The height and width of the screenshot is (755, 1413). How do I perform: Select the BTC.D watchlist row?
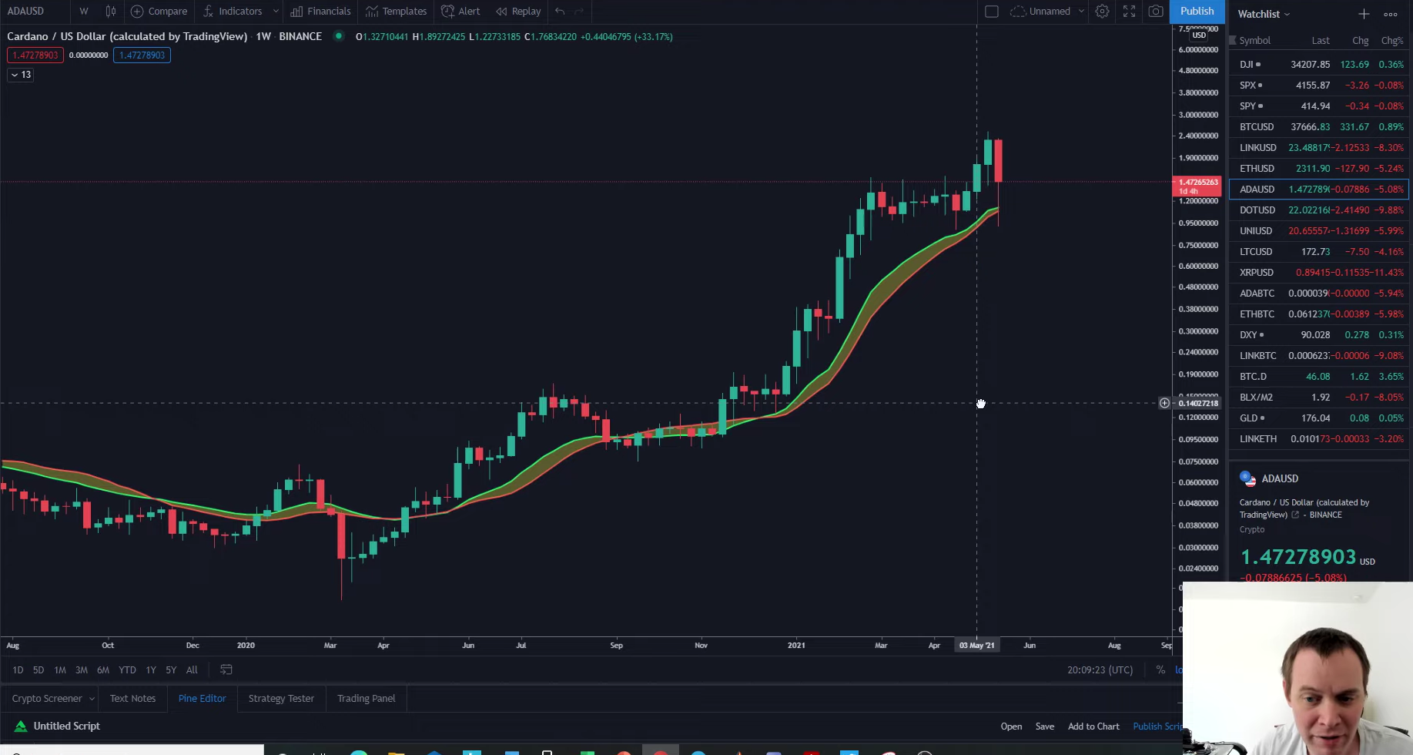(x=1320, y=376)
